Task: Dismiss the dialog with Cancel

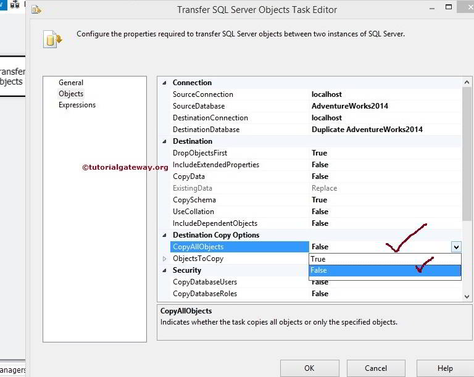Action: point(376,368)
